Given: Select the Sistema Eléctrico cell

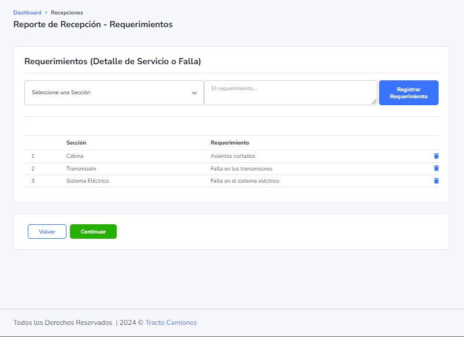Looking at the screenshot, I should point(88,181).
